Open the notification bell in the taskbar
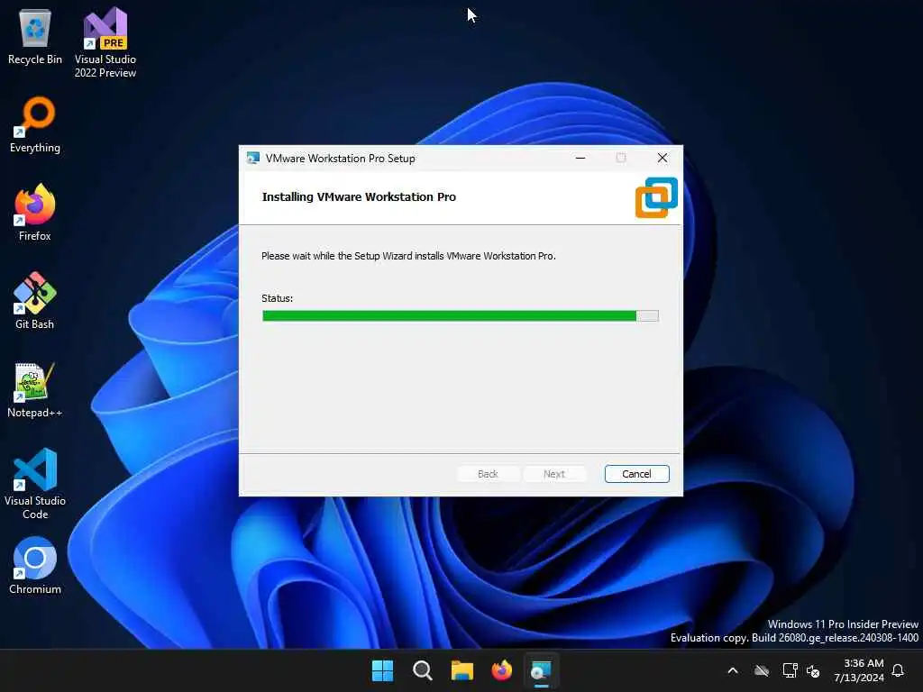 pyautogui.click(x=898, y=670)
